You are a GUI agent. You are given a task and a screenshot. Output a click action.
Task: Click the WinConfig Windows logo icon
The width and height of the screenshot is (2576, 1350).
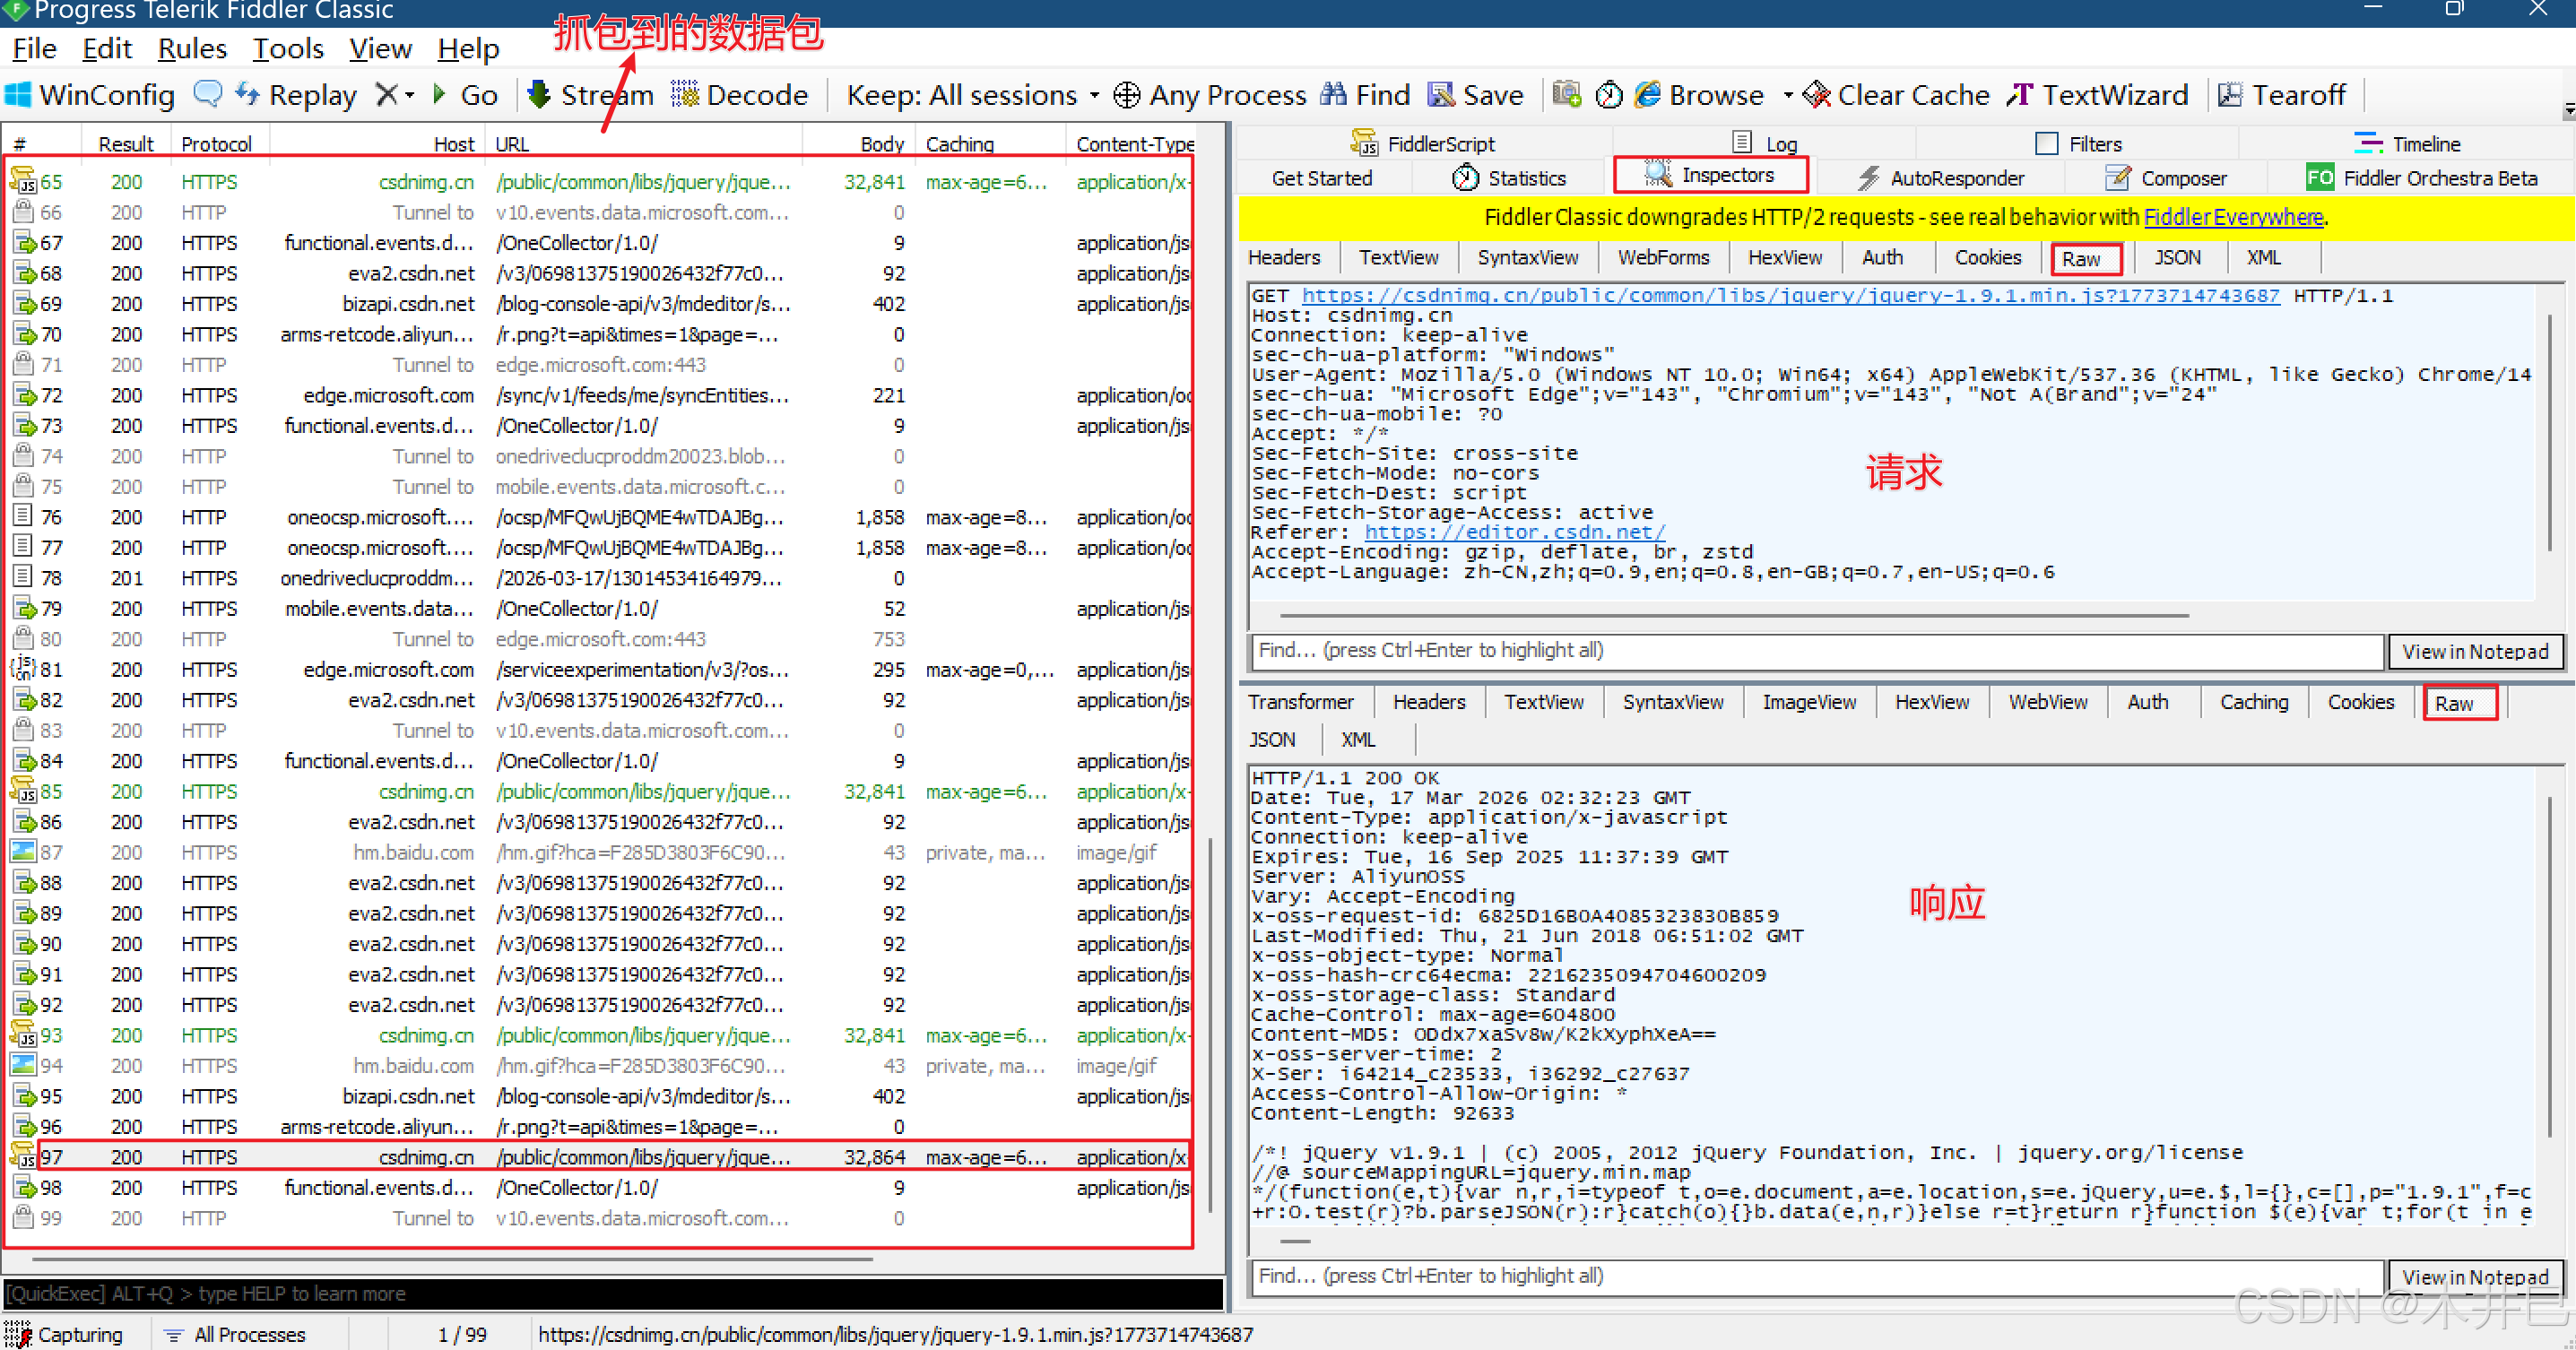pyautogui.click(x=19, y=95)
